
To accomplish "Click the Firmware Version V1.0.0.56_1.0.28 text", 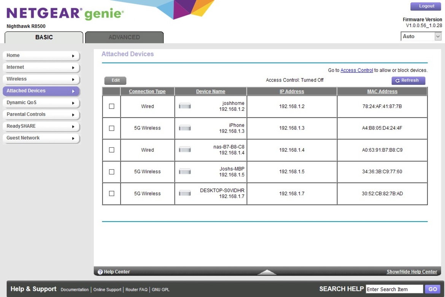I will coord(422,22).
